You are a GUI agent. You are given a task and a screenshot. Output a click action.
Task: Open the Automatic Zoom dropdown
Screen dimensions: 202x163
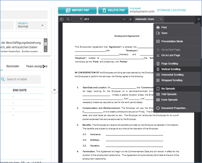149,19
